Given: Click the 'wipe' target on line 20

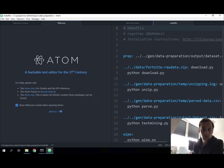Looking at the screenshot, I should pyautogui.click(x=127, y=134).
